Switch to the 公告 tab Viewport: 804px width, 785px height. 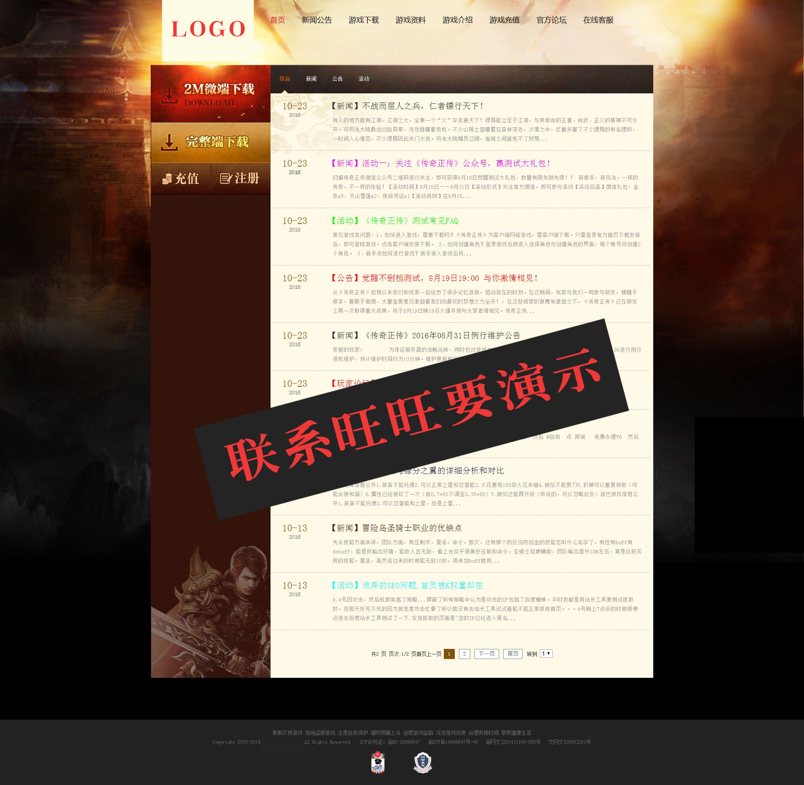click(x=338, y=79)
